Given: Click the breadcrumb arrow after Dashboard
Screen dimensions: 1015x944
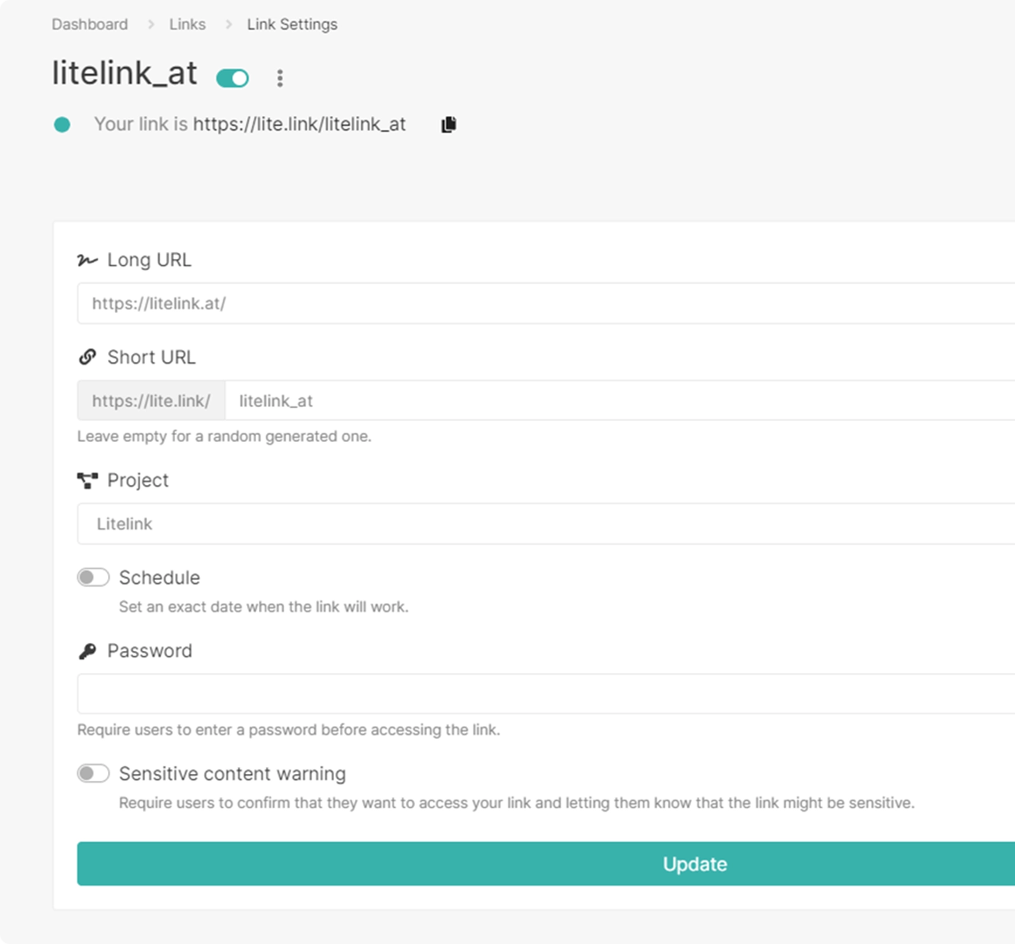Looking at the screenshot, I should [151, 24].
